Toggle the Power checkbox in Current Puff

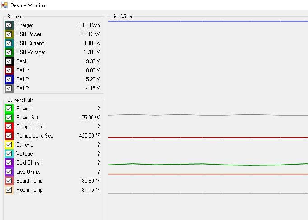click(x=9, y=109)
